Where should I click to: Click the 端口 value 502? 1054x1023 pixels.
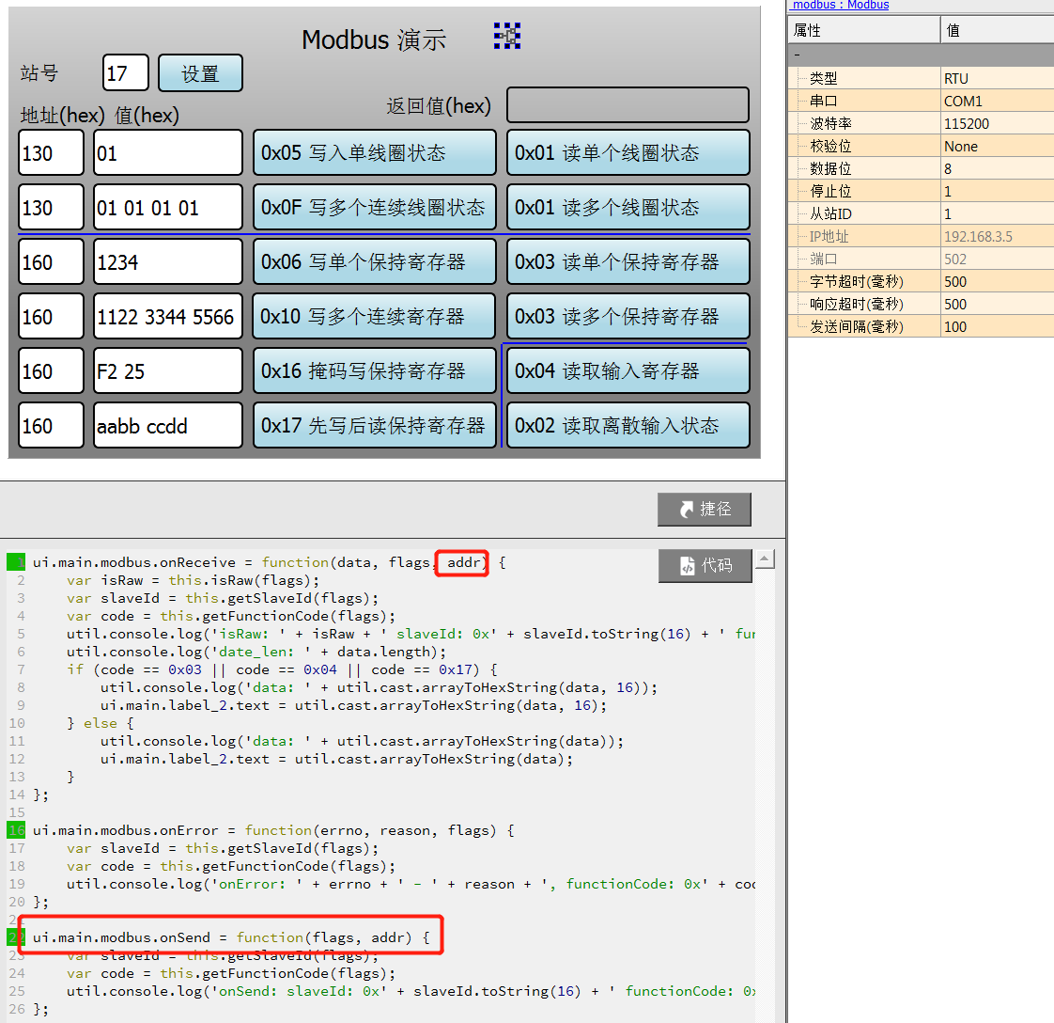coord(998,259)
